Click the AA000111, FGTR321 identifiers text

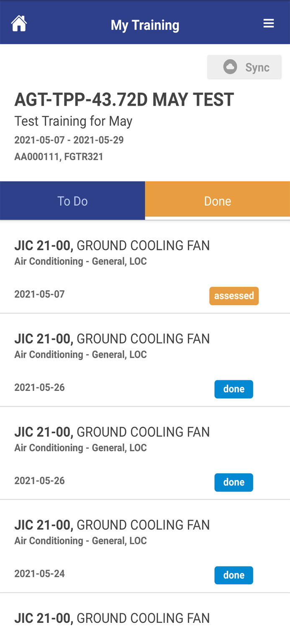(x=59, y=157)
